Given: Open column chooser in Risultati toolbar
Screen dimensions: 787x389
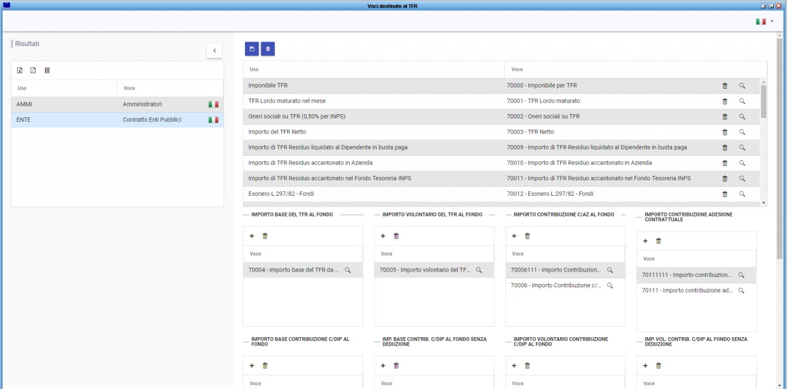Looking at the screenshot, I should coord(47,70).
